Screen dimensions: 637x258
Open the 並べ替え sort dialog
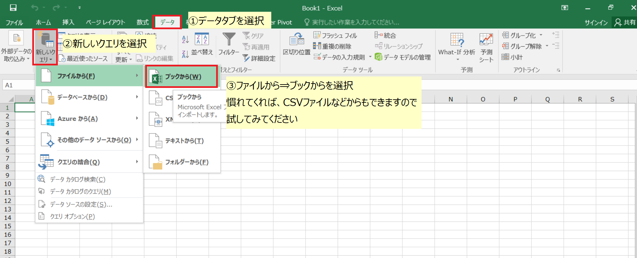(202, 44)
